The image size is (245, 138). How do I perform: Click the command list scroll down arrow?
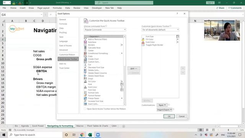tap(124, 104)
